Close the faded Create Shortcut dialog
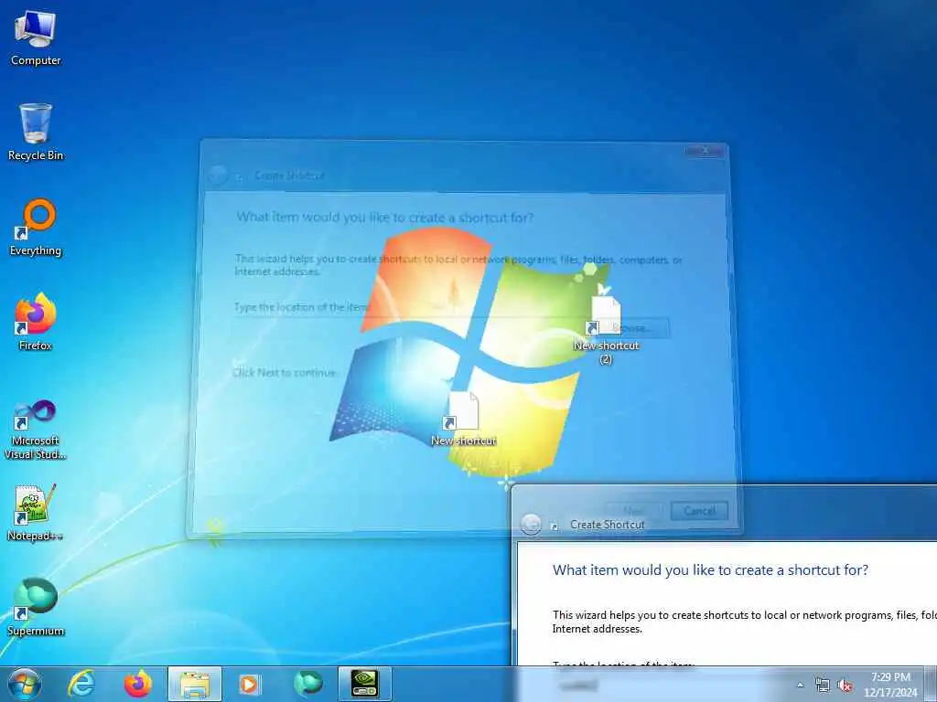Viewport: 937px width, 702px height. click(705, 151)
